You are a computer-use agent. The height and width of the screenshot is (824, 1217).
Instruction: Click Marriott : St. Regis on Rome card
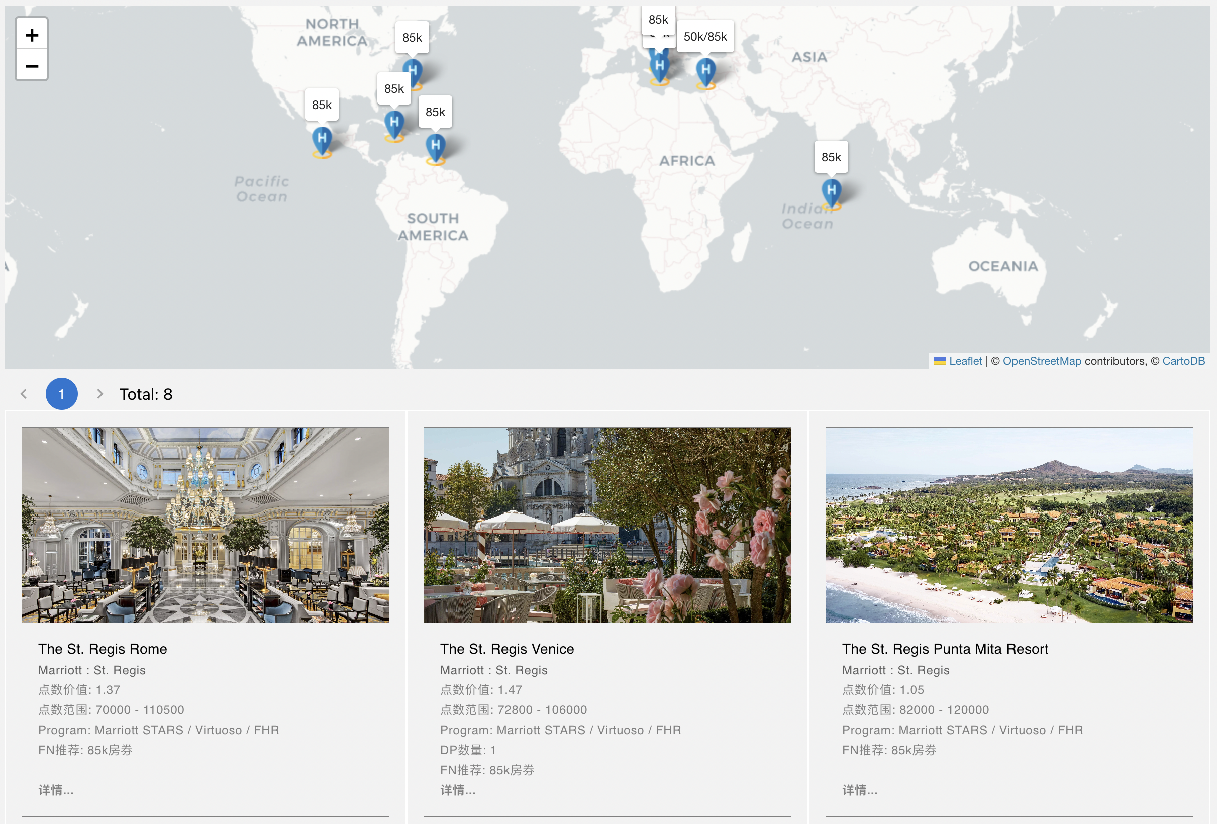pos(91,670)
